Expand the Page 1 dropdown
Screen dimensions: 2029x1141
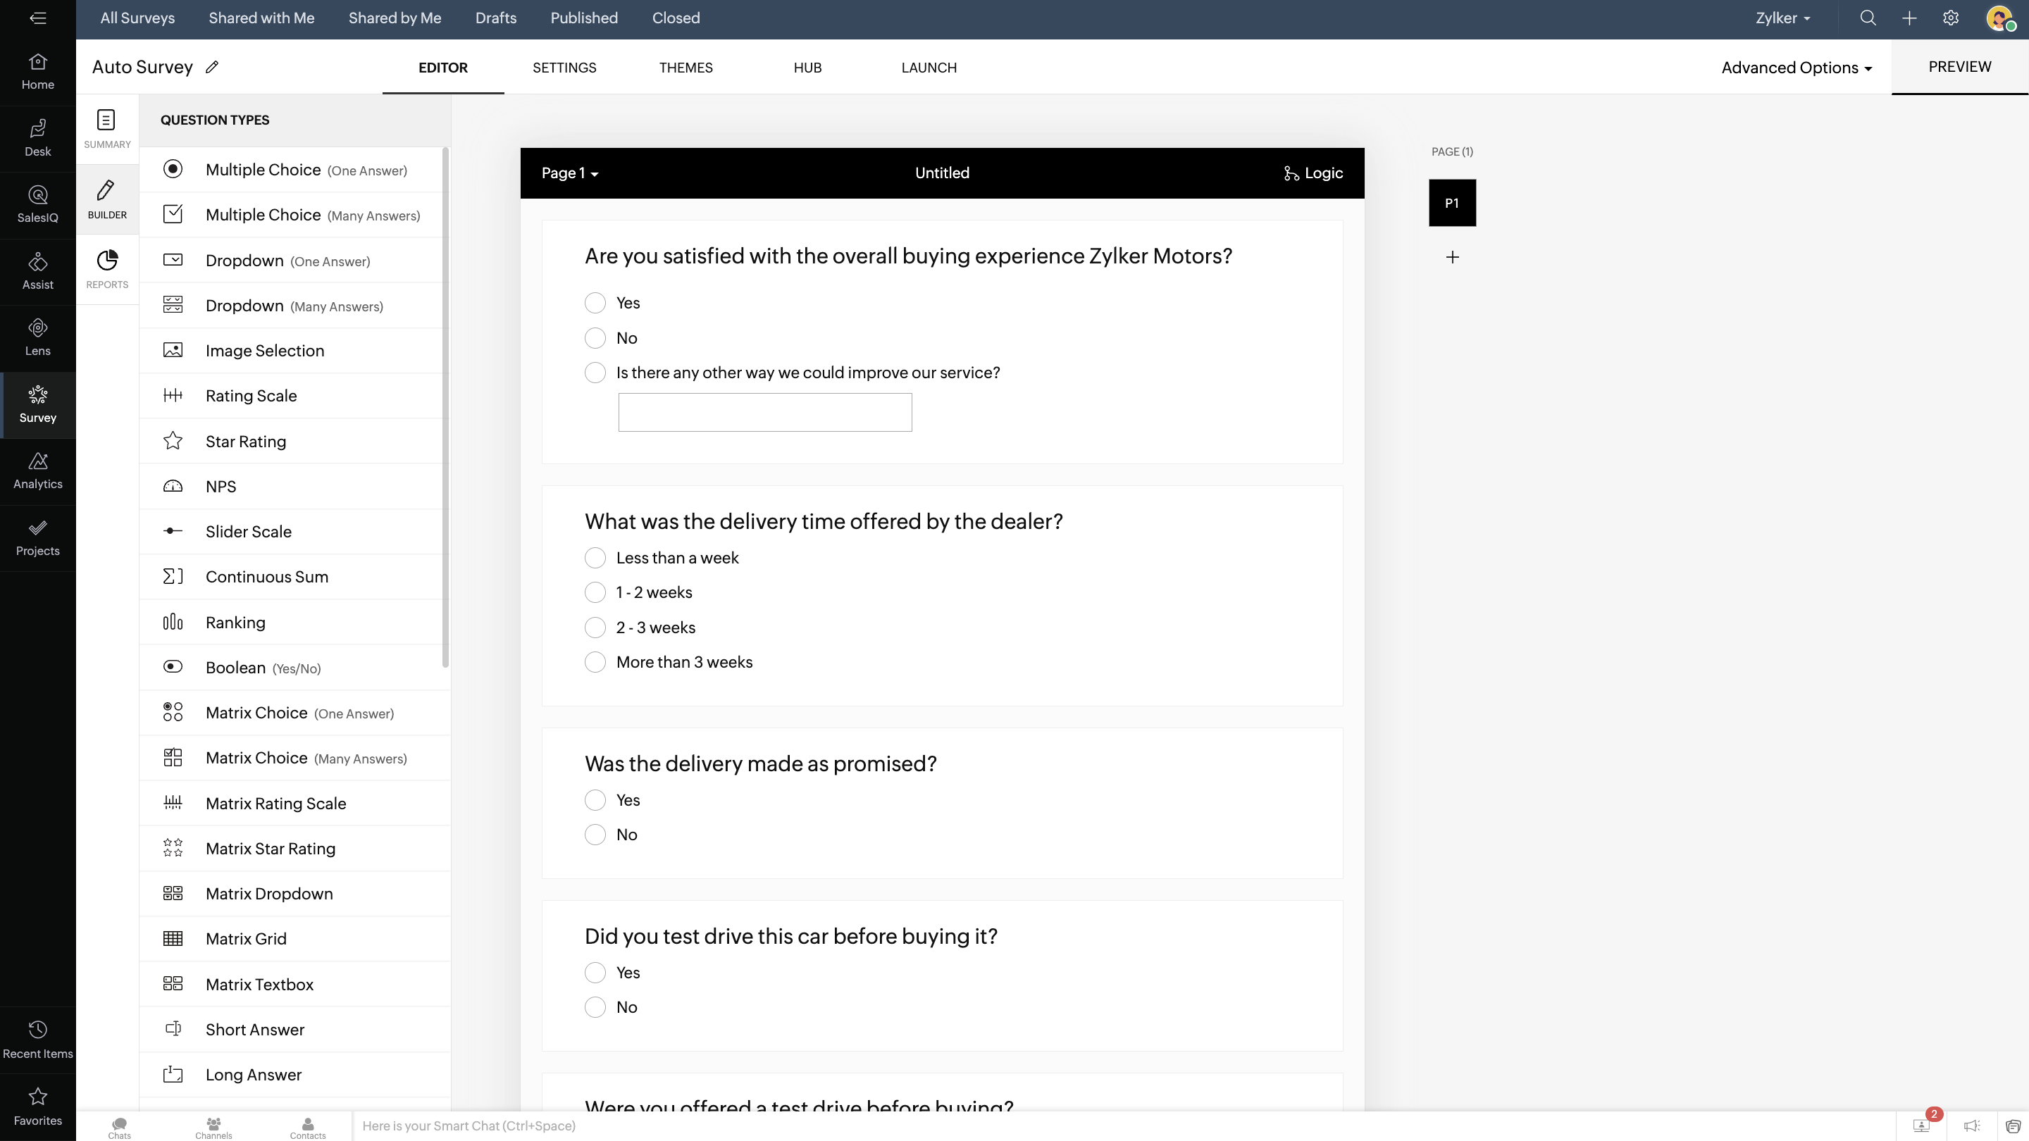(x=569, y=173)
